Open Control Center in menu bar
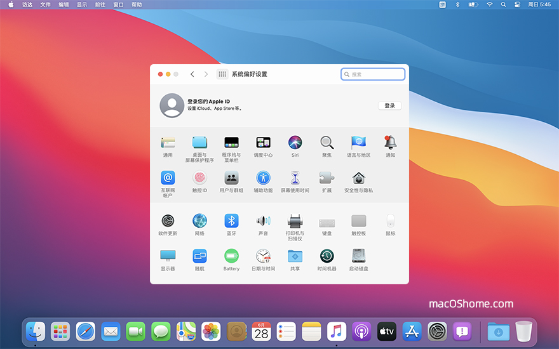This screenshot has width=559, height=349. pyautogui.click(x=517, y=4)
